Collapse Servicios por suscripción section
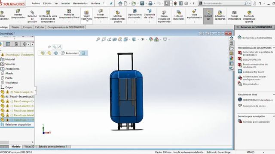Image resolution: width=275 pixels, height=154 pixels. (x=274, y=116)
